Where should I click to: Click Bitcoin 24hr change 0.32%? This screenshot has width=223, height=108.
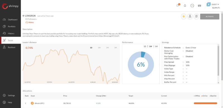click(98, 103)
